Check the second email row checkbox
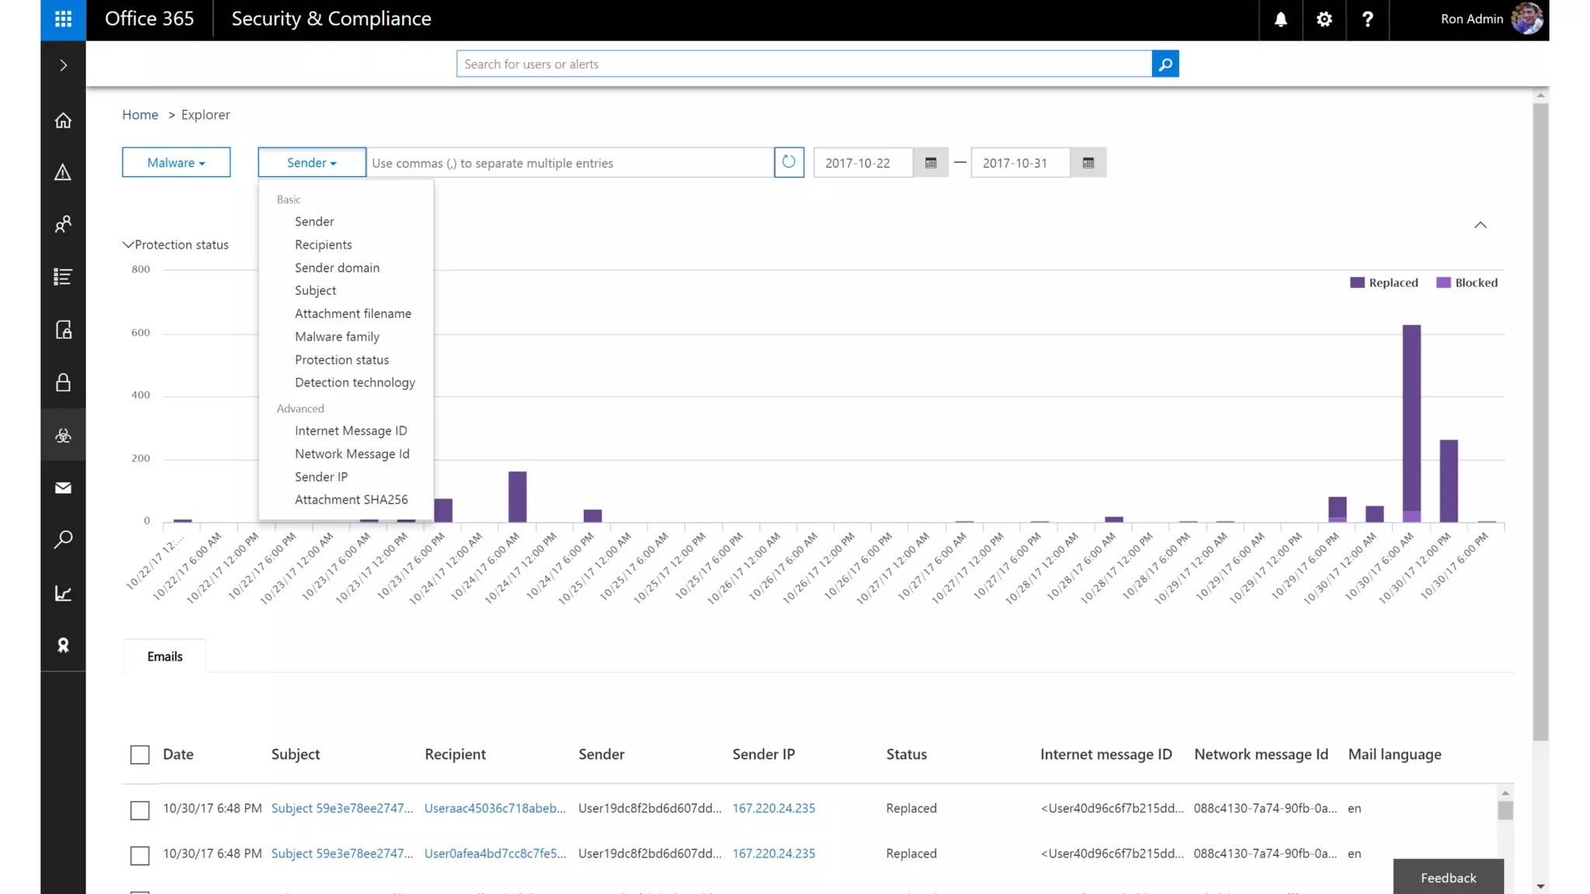 [x=140, y=855]
